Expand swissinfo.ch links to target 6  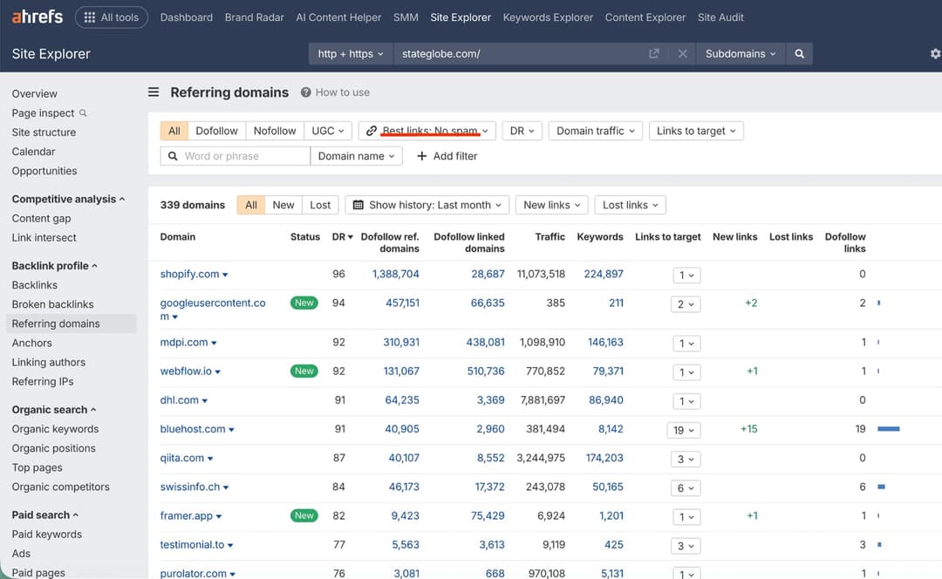coord(686,487)
